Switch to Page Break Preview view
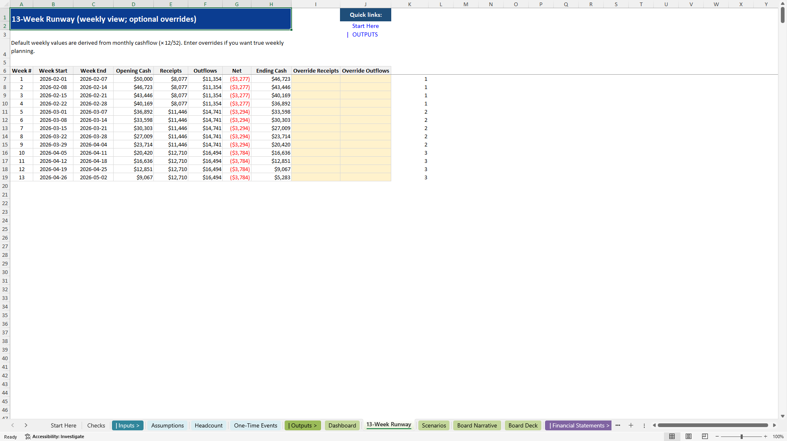Viewport: 787px width, 441px height. (x=705, y=436)
